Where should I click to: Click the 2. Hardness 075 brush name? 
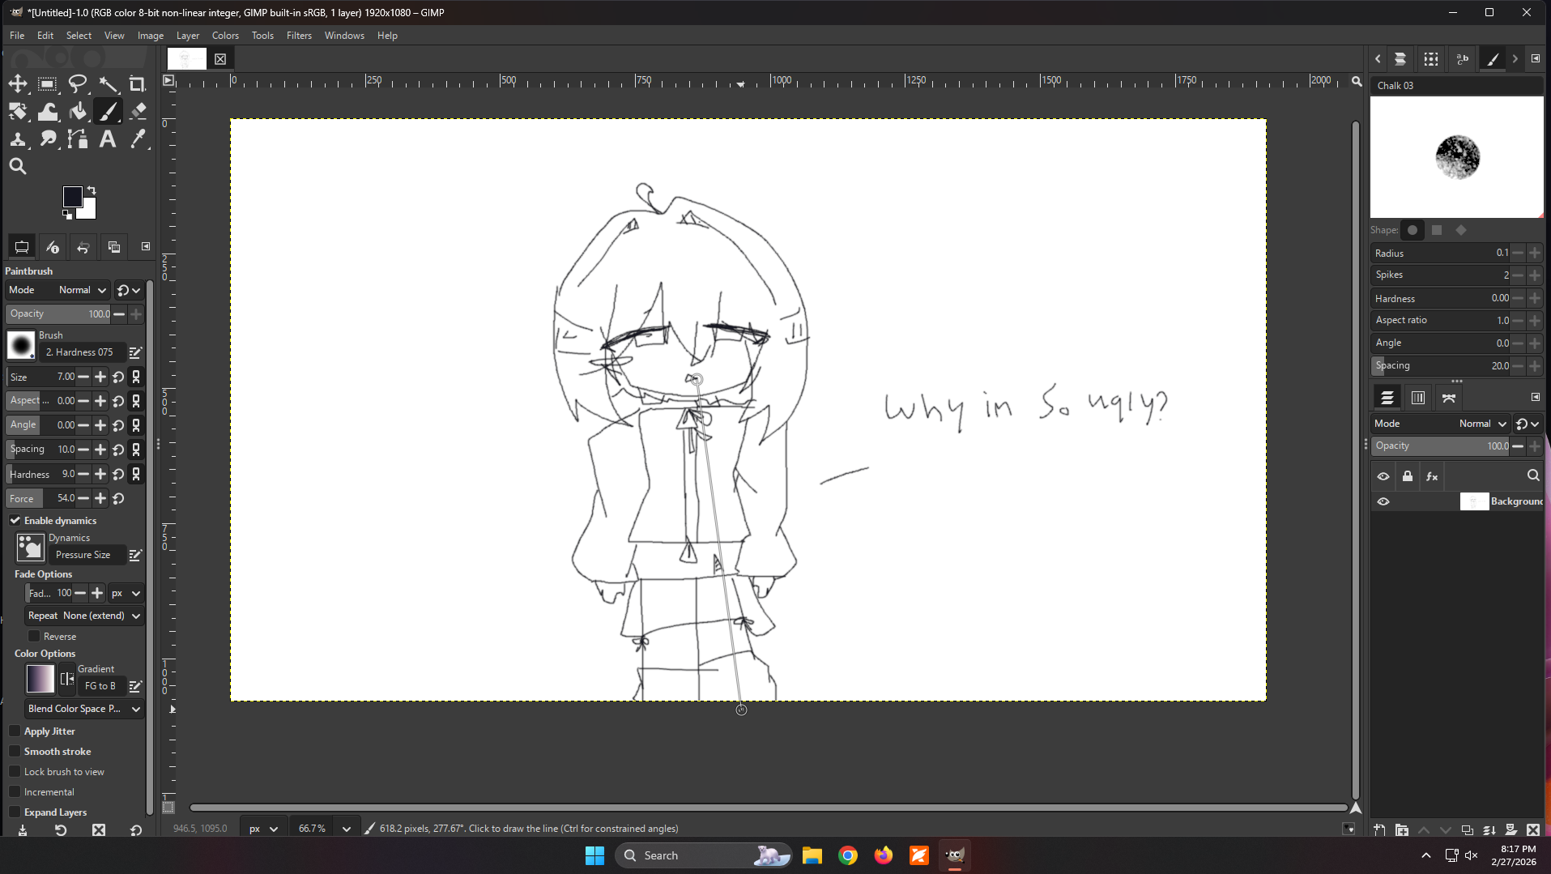pos(80,352)
